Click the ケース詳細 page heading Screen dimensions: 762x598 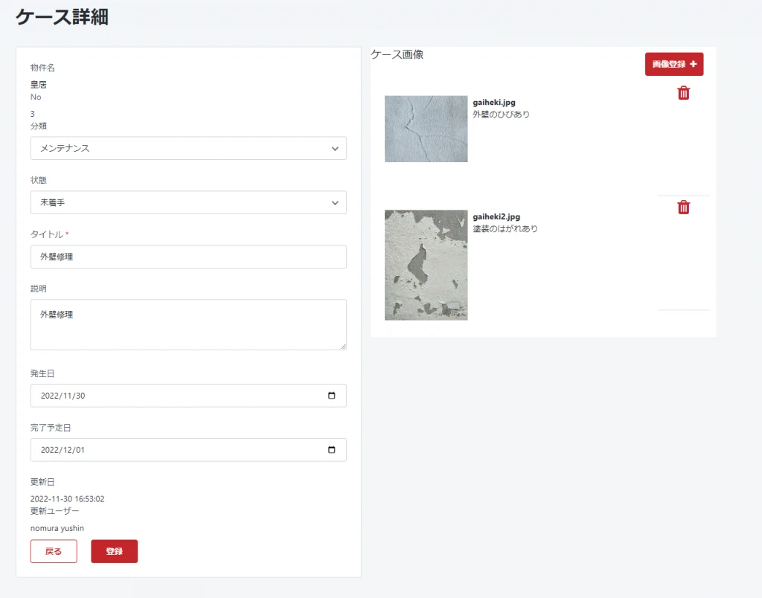63,17
